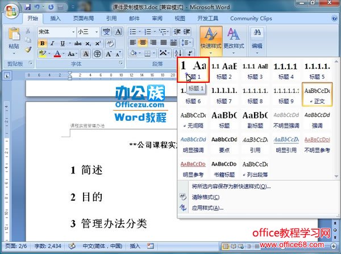
Task: Choose Clear Formatting from styles menu
Action: pos(206,197)
